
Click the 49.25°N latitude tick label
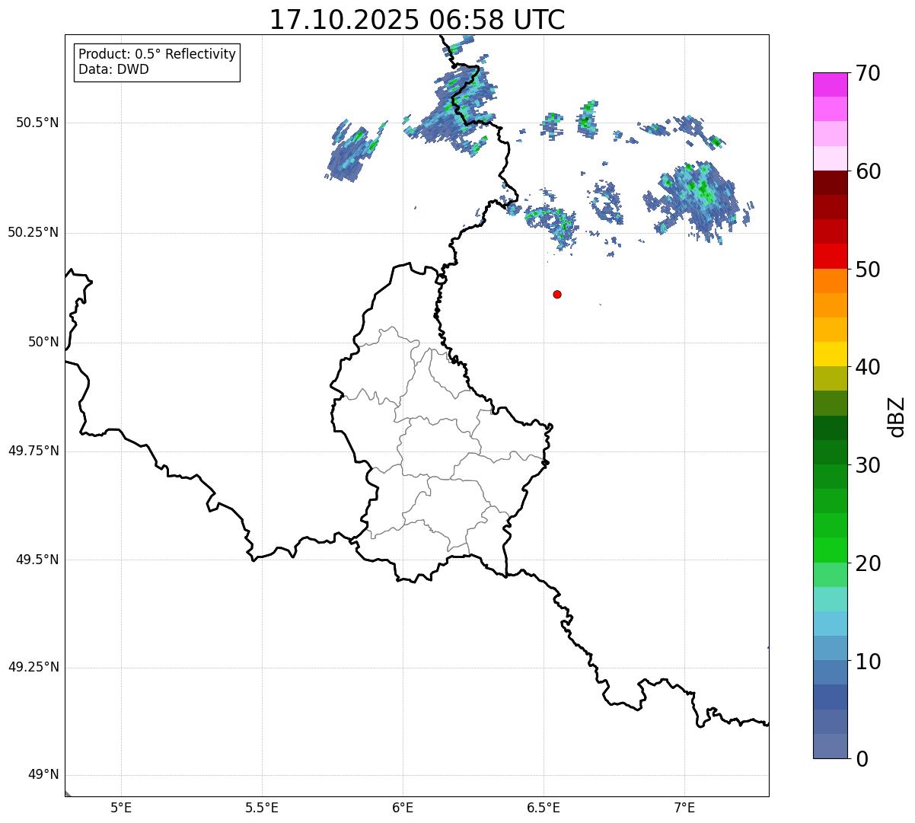coord(33,667)
